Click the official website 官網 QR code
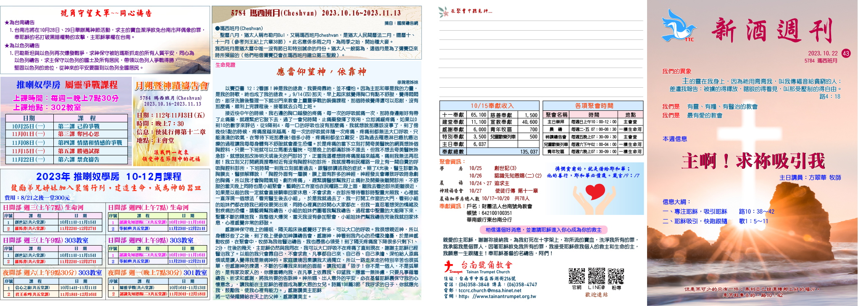This screenshot has height=306, width=858. pyautogui.click(x=576, y=276)
